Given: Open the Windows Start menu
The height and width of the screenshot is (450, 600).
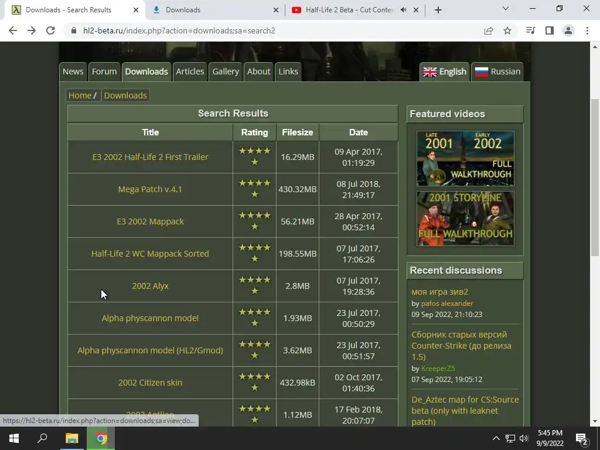Looking at the screenshot, I should tap(14, 438).
